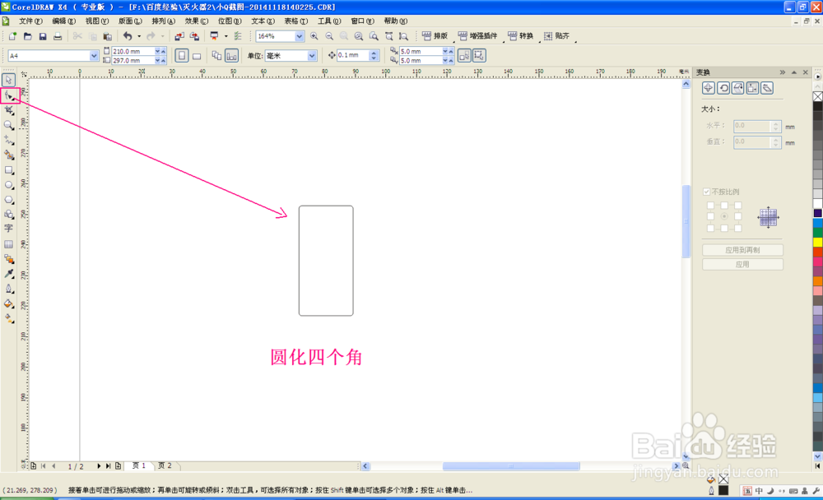Uncheck the 不按比例 checkbox
The width and height of the screenshot is (823, 500).
click(x=706, y=191)
